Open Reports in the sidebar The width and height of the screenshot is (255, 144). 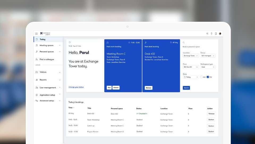click(43, 80)
